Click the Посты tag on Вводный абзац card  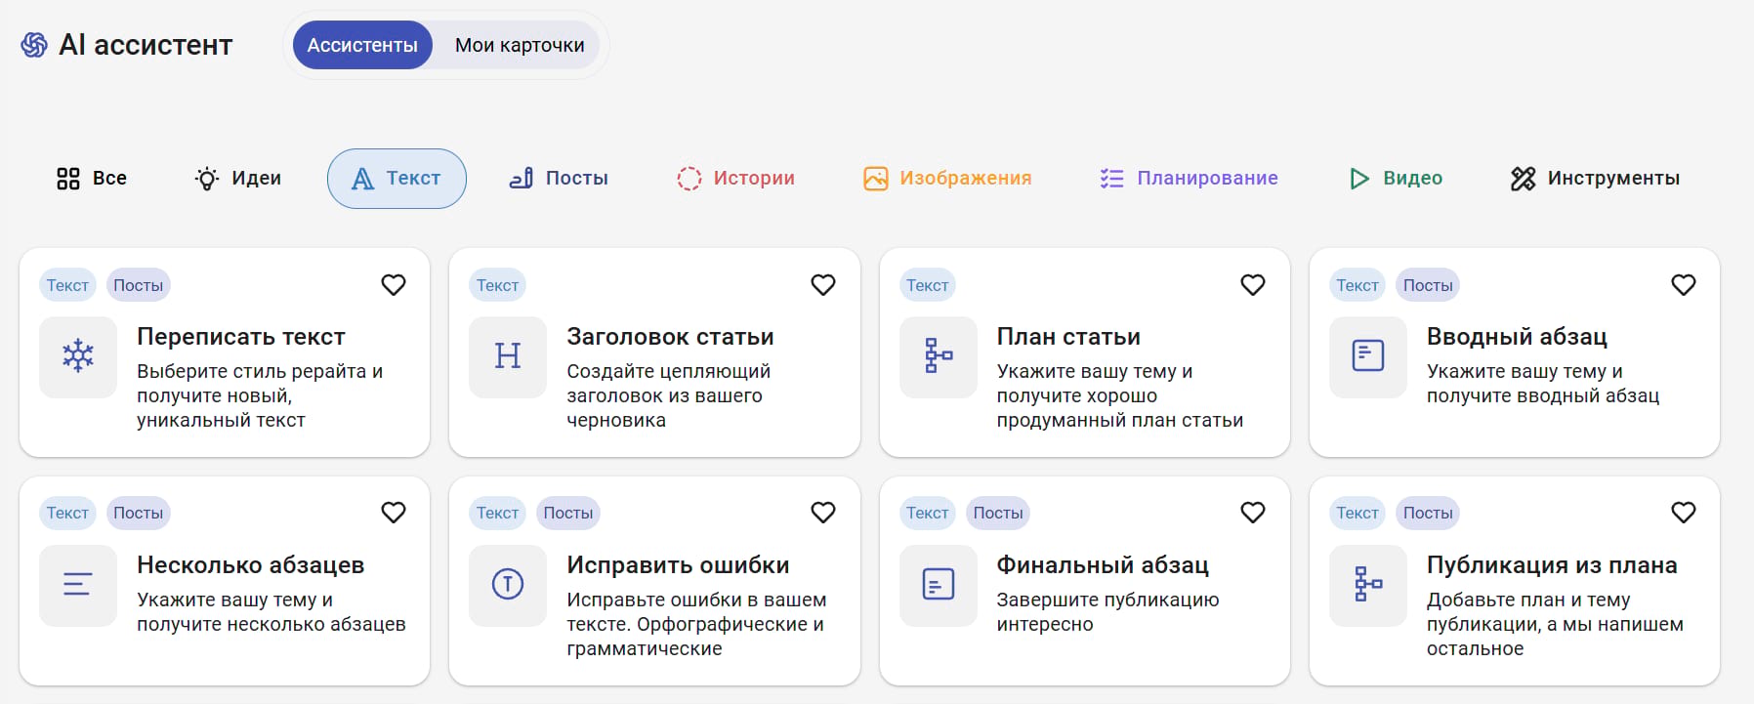(x=1428, y=285)
